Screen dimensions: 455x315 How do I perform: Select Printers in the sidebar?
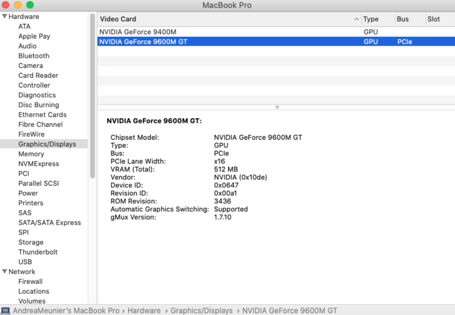31,203
